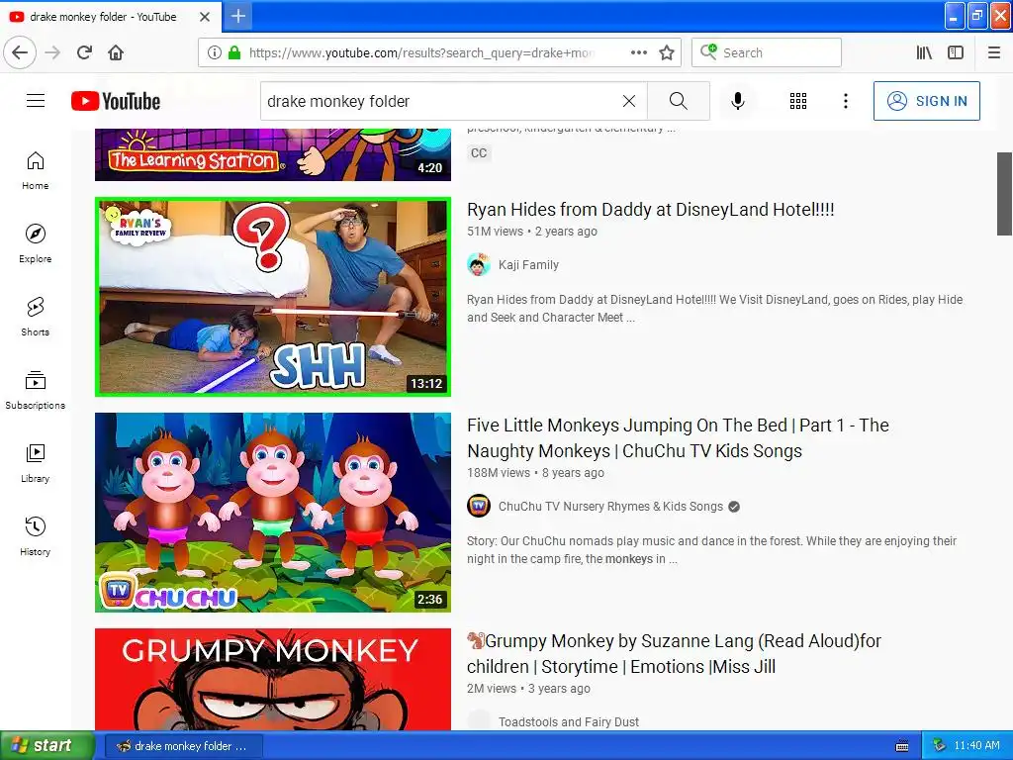Open Explore in sidebar
The width and height of the screenshot is (1013, 760).
(36, 243)
